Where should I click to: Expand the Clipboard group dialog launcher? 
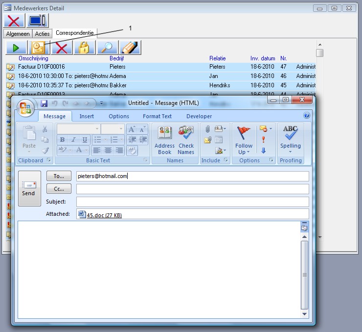(49, 160)
